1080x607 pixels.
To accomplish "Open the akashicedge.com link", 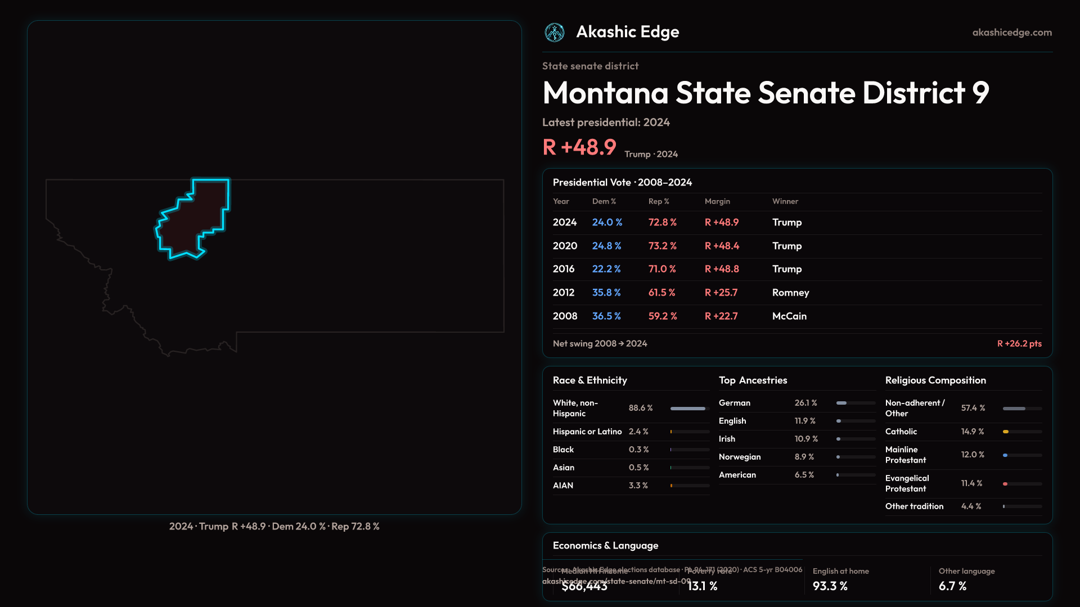I will (1011, 33).
